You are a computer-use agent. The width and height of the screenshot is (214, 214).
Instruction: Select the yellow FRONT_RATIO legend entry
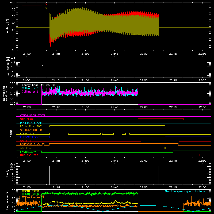pyautogui.click(x=30, y=191)
